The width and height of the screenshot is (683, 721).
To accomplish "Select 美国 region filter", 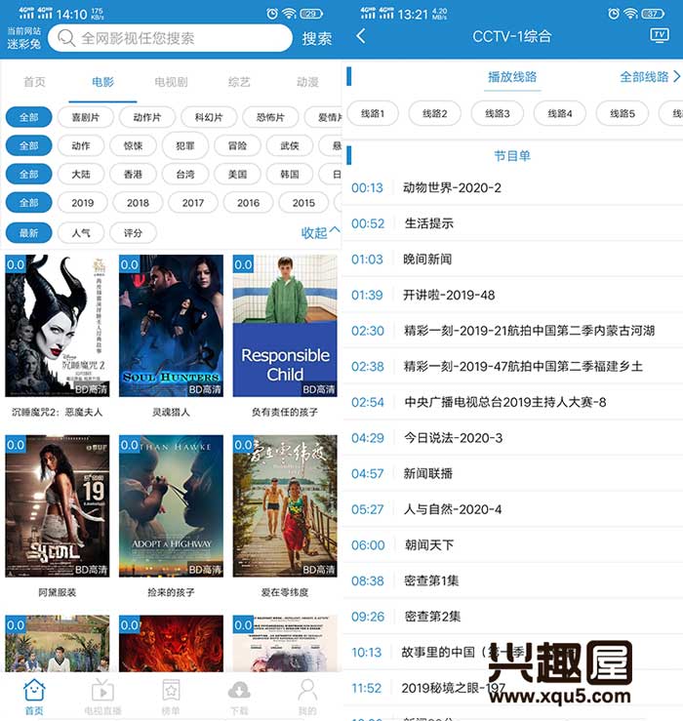I will click(x=238, y=175).
